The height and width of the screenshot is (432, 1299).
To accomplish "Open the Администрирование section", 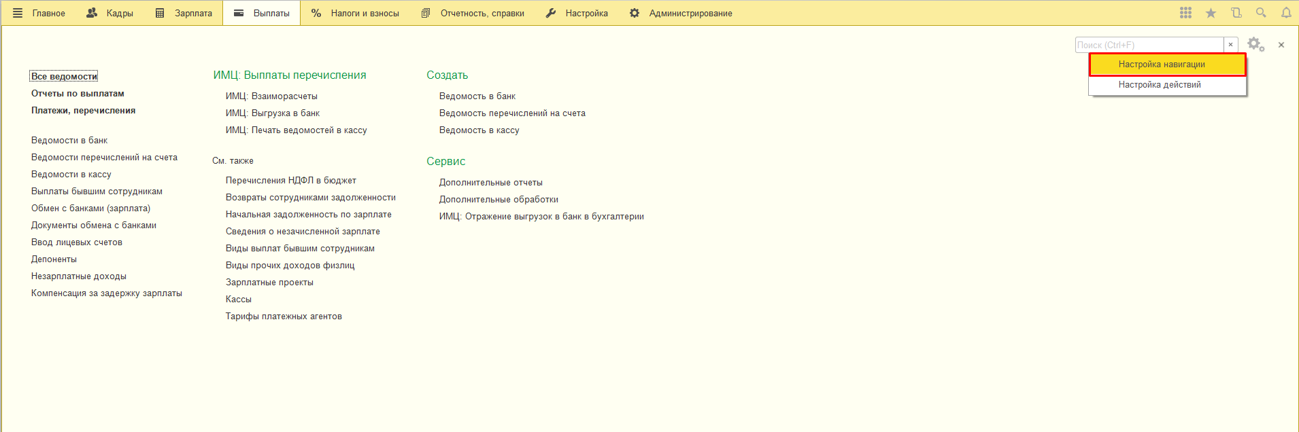I will (x=681, y=13).
